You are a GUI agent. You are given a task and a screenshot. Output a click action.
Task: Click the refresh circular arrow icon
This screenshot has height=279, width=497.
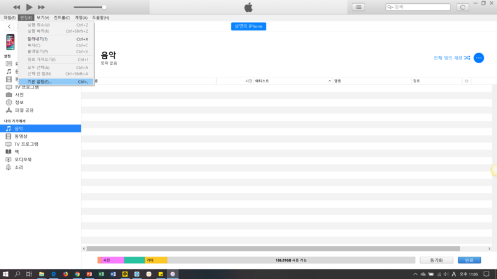pos(462,7)
